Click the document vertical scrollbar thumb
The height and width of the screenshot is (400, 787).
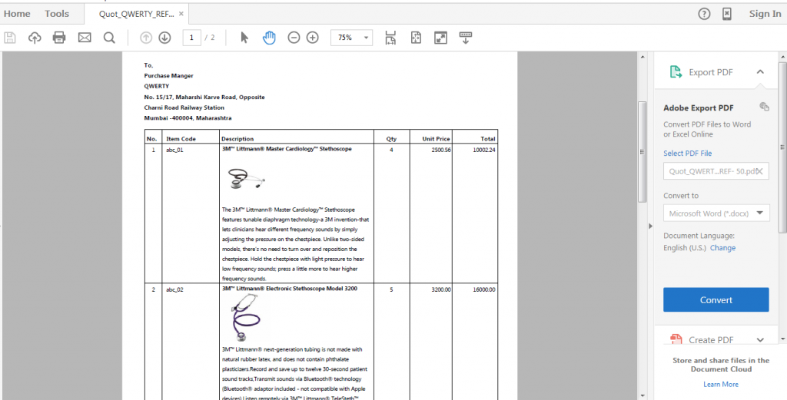click(x=642, y=151)
